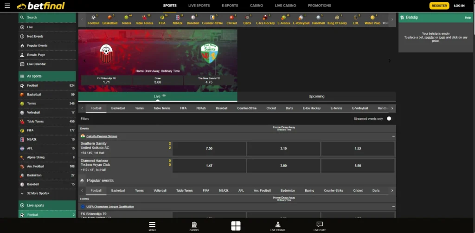This screenshot has height=233, width=475.
Task: Show next featured banner with right arrow
Action: tap(390, 61)
